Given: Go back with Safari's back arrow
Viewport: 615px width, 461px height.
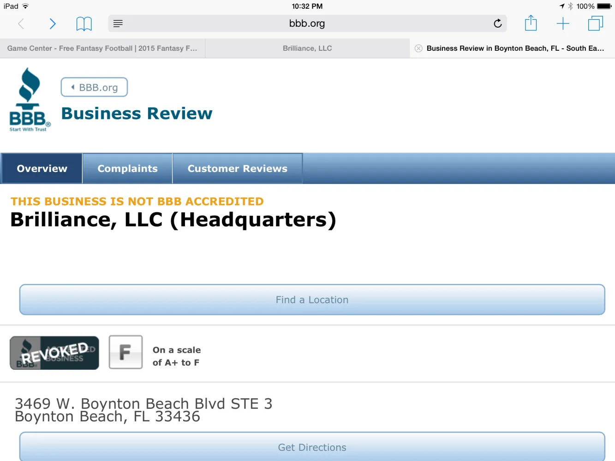Looking at the screenshot, I should pyautogui.click(x=21, y=24).
